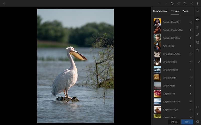Screen dimensions: 201x125
Task: Select the Healing brush tool
Action: 198,35
